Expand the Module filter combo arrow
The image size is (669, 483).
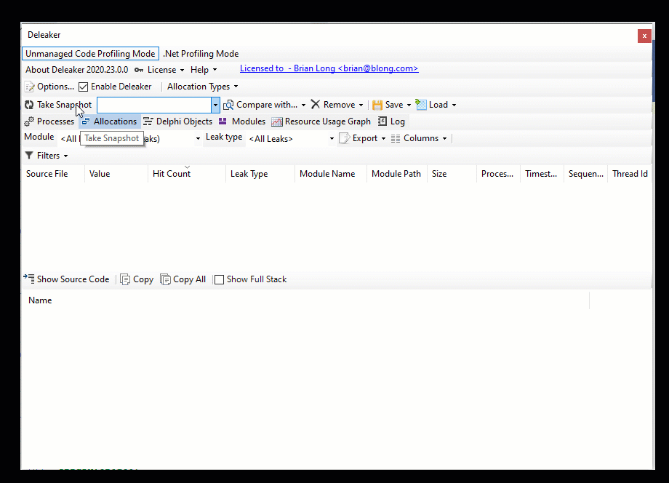(x=198, y=139)
